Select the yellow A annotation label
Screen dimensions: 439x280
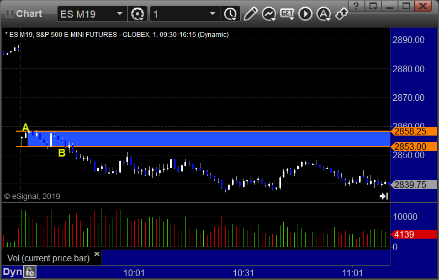click(x=25, y=127)
